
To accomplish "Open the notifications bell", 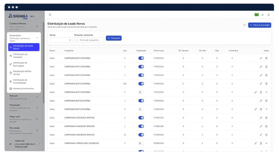I will click(269, 15).
